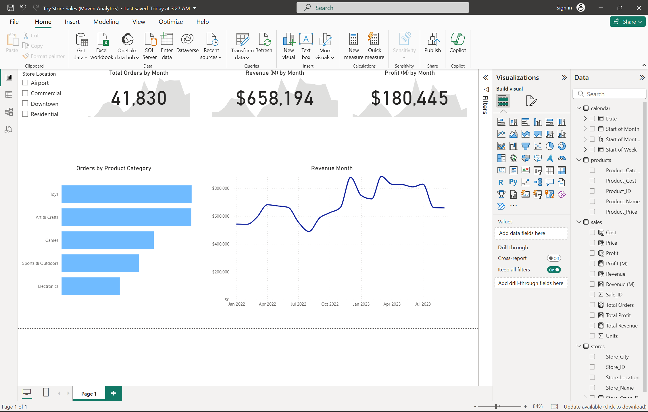Publish the report
Screen dimensions: 648x412
(432, 43)
